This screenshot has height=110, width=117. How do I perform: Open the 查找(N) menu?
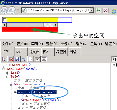pos(22,44)
